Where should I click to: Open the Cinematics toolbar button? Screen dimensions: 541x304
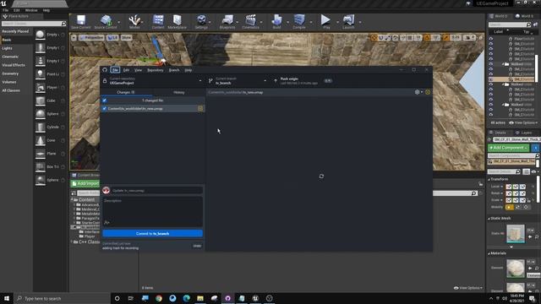[x=250, y=22]
